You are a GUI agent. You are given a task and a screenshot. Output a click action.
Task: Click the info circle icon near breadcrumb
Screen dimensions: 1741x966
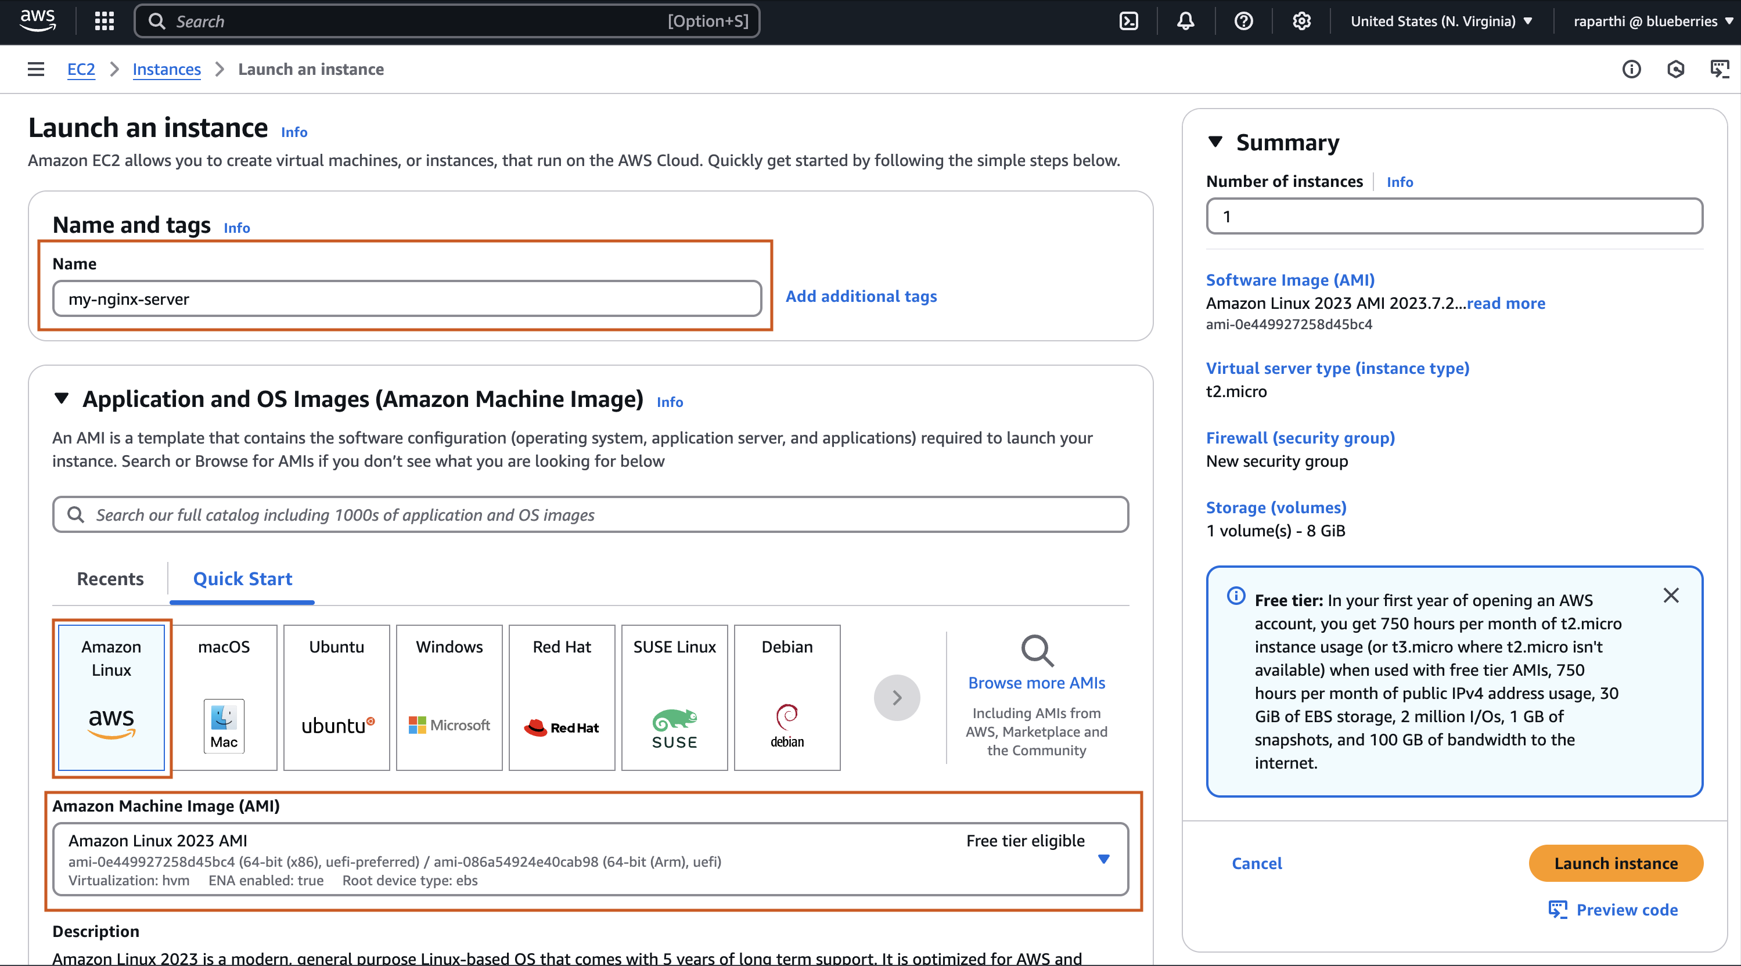tap(1631, 69)
